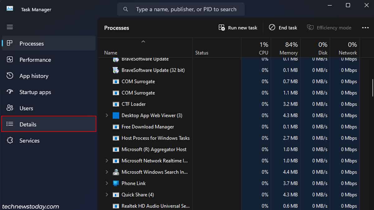This screenshot has height=210, width=374.
Task: Click the BraveSoftware Update (32 bit) process icon
Action: 116,70
